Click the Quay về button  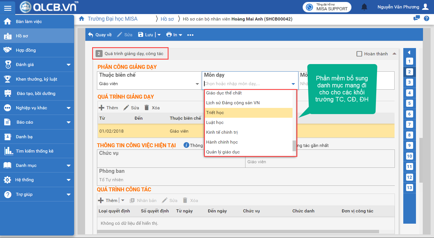(100, 35)
